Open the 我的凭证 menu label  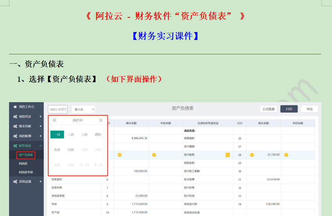point(25,117)
